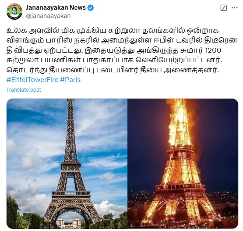Click the blue verified badge

91,8
